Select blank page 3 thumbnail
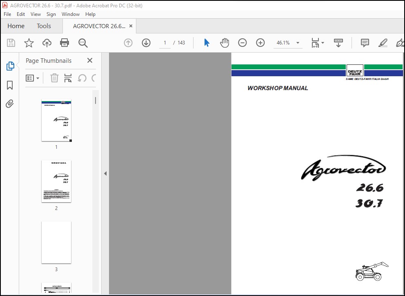 pos(56,242)
